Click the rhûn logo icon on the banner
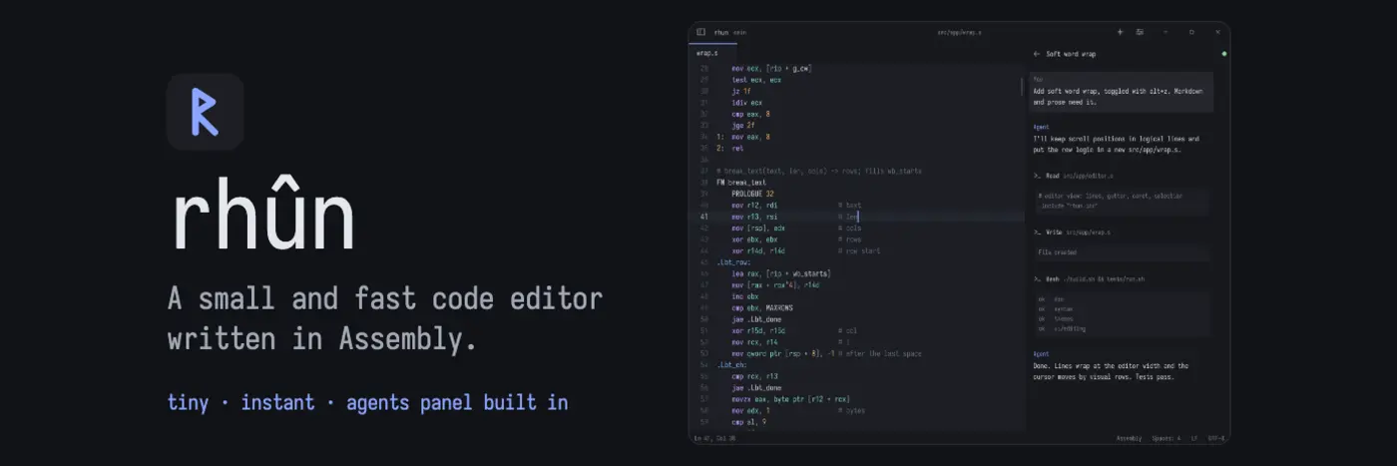The width and height of the screenshot is (1397, 466). tap(205, 112)
